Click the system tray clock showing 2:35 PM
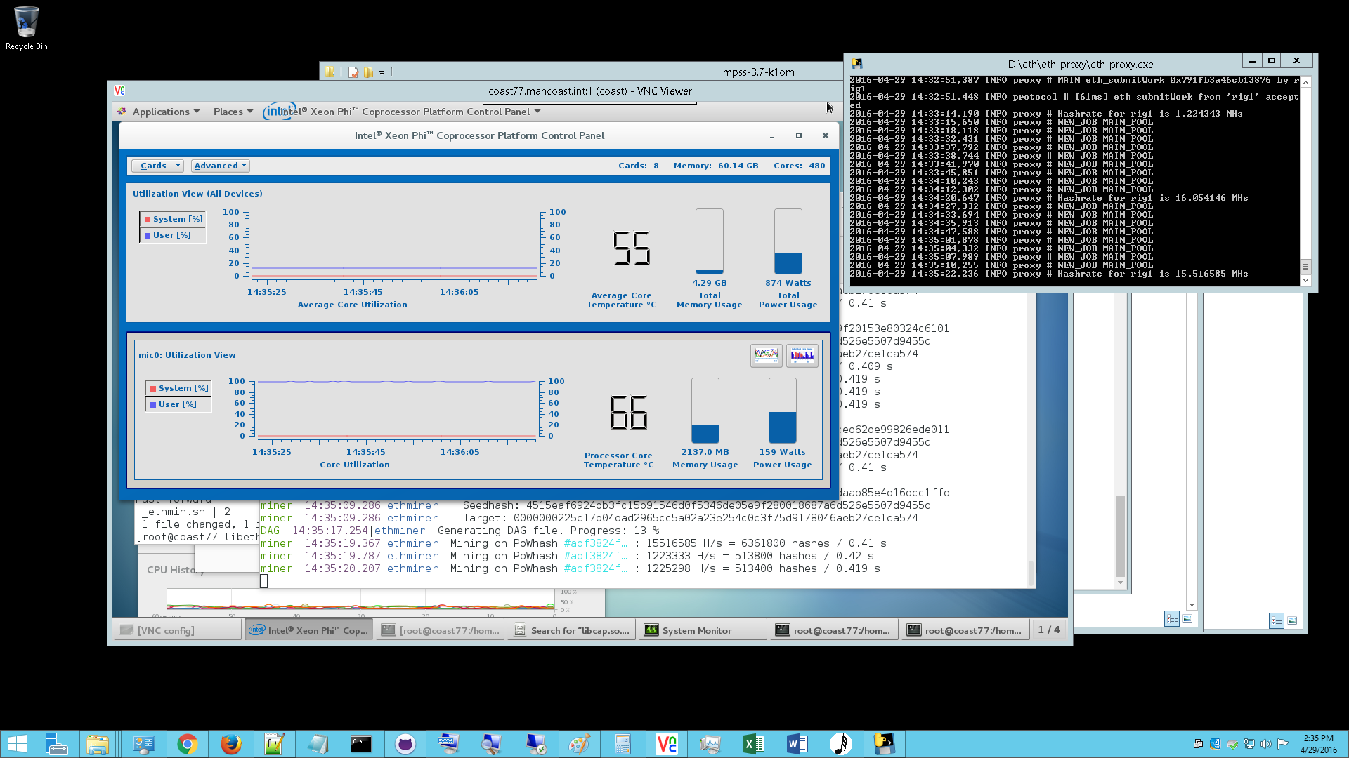This screenshot has height=758, width=1349. [1318, 744]
